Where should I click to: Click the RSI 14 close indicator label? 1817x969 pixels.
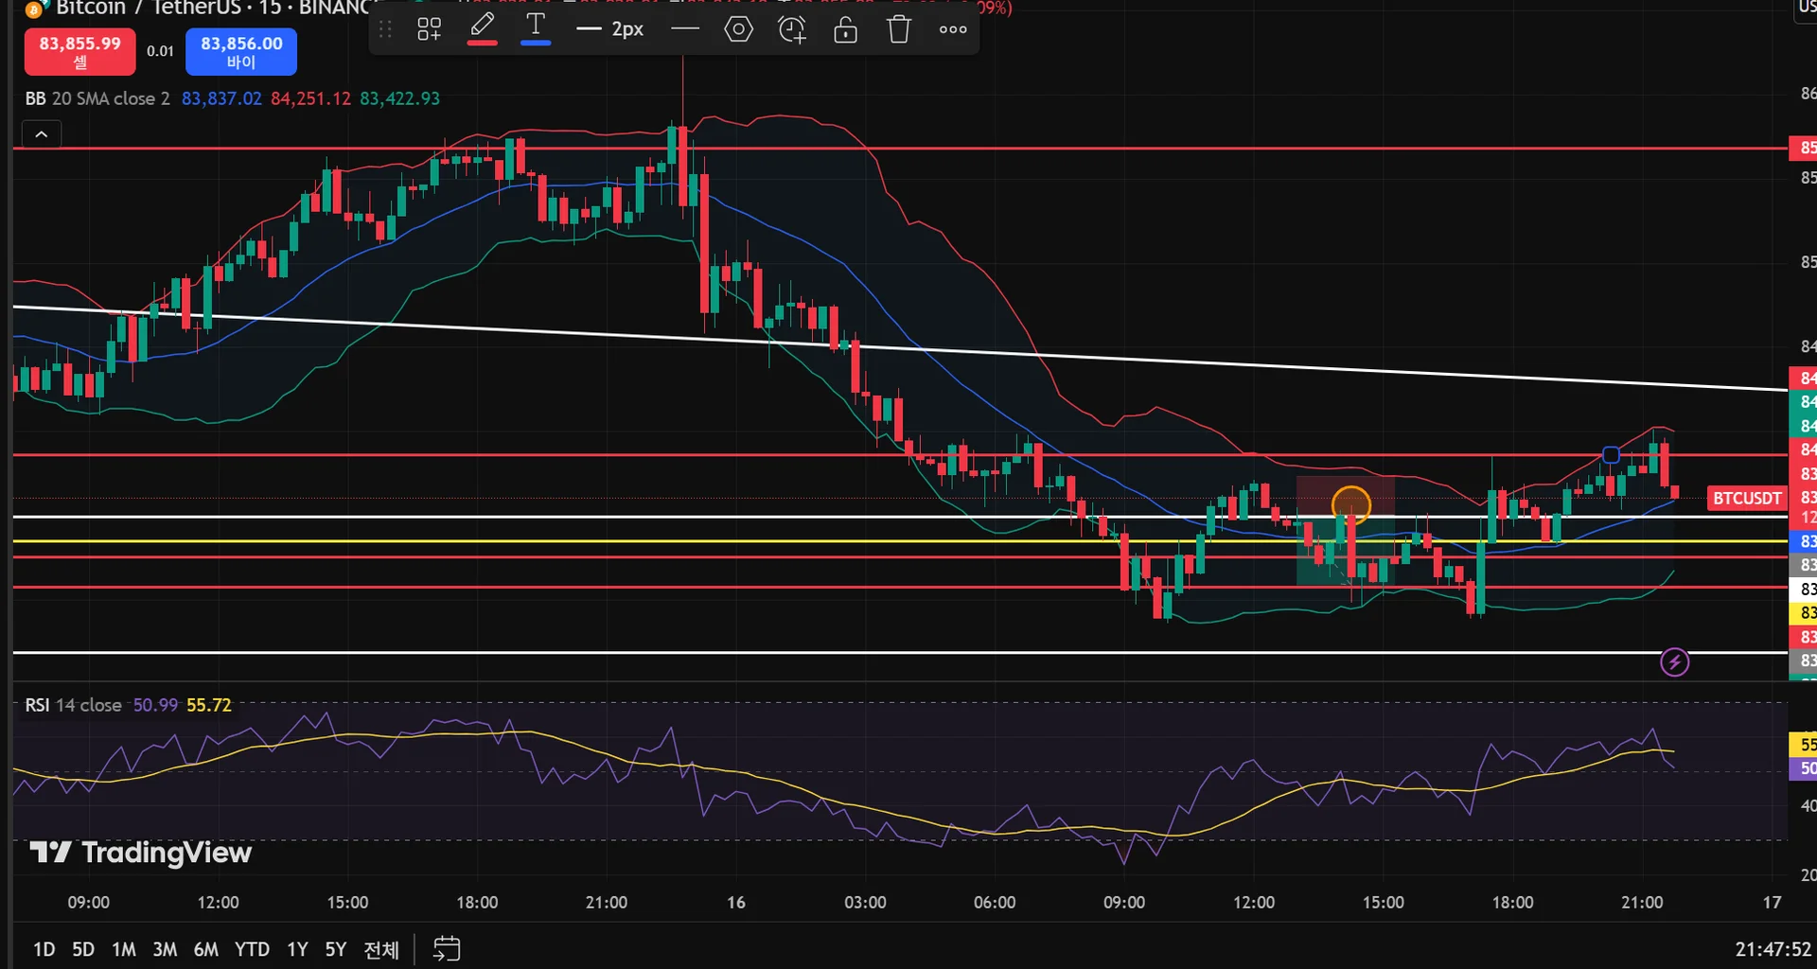click(73, 705)
